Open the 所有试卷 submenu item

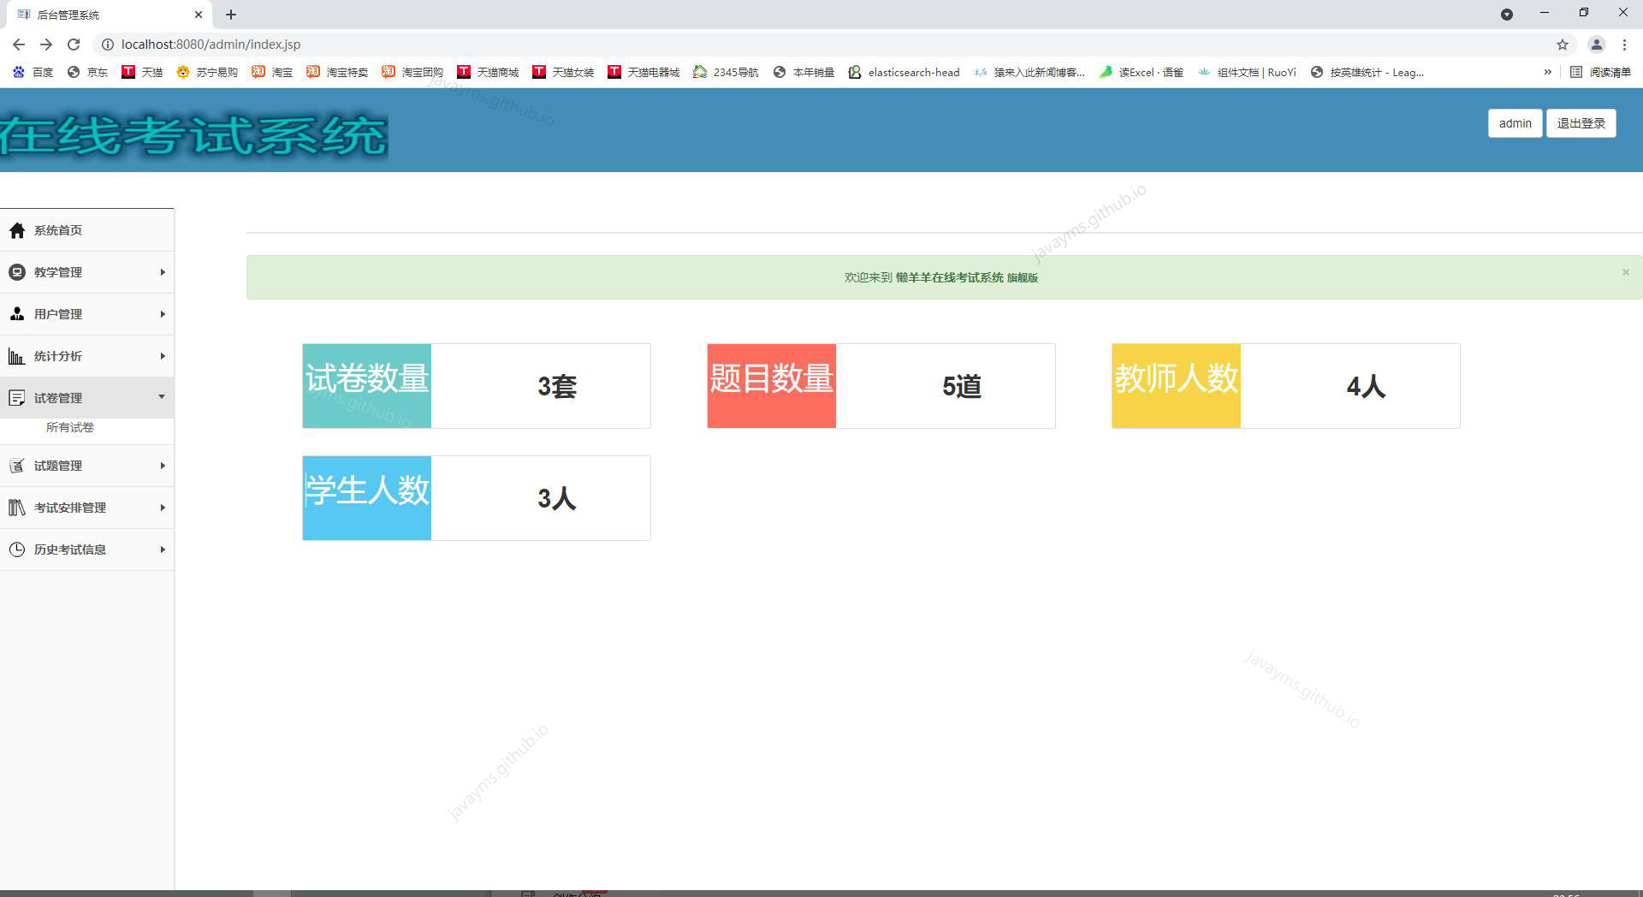(70, 427)
